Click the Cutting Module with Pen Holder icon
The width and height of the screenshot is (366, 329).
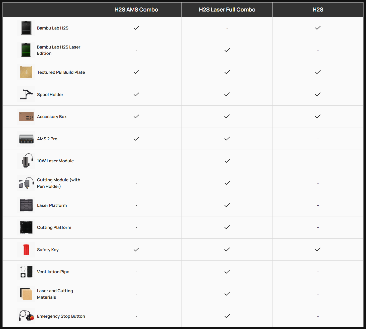coord(26,183)
